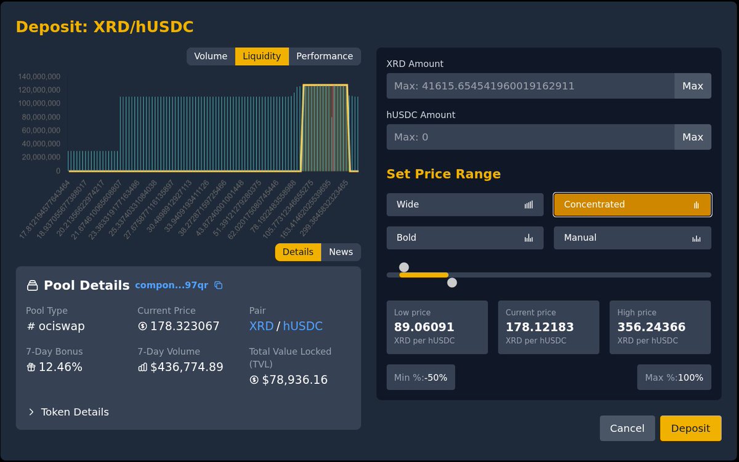Confirm with the Deposit button
Image resolution: width=739 pixels, height=462 pixels.
(690, 428)
